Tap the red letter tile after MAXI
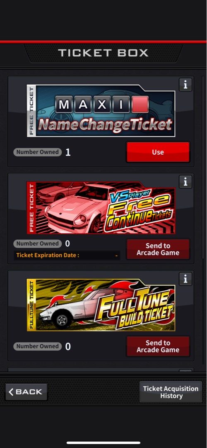 click(140, 104)
